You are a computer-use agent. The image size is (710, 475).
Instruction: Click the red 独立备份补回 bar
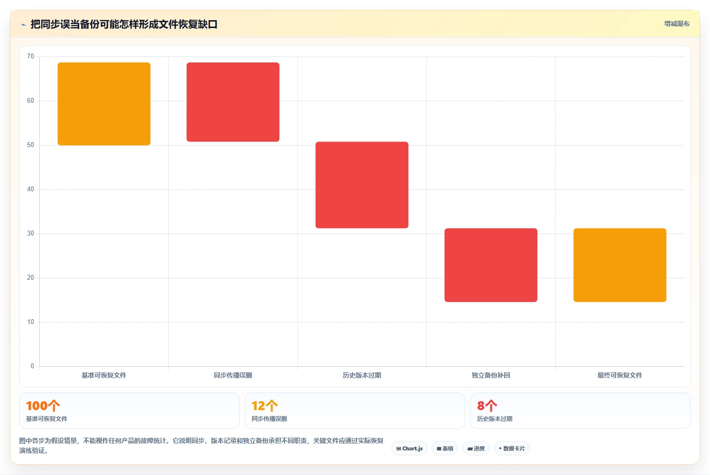click(491, 265)
